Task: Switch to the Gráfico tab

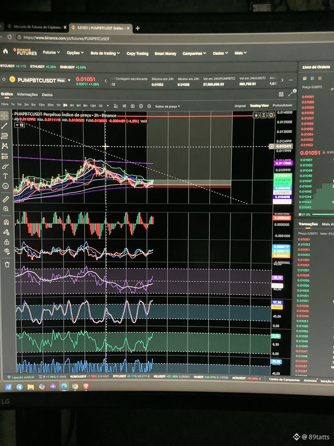Action: pyautogui.click(x=6, y=94)
